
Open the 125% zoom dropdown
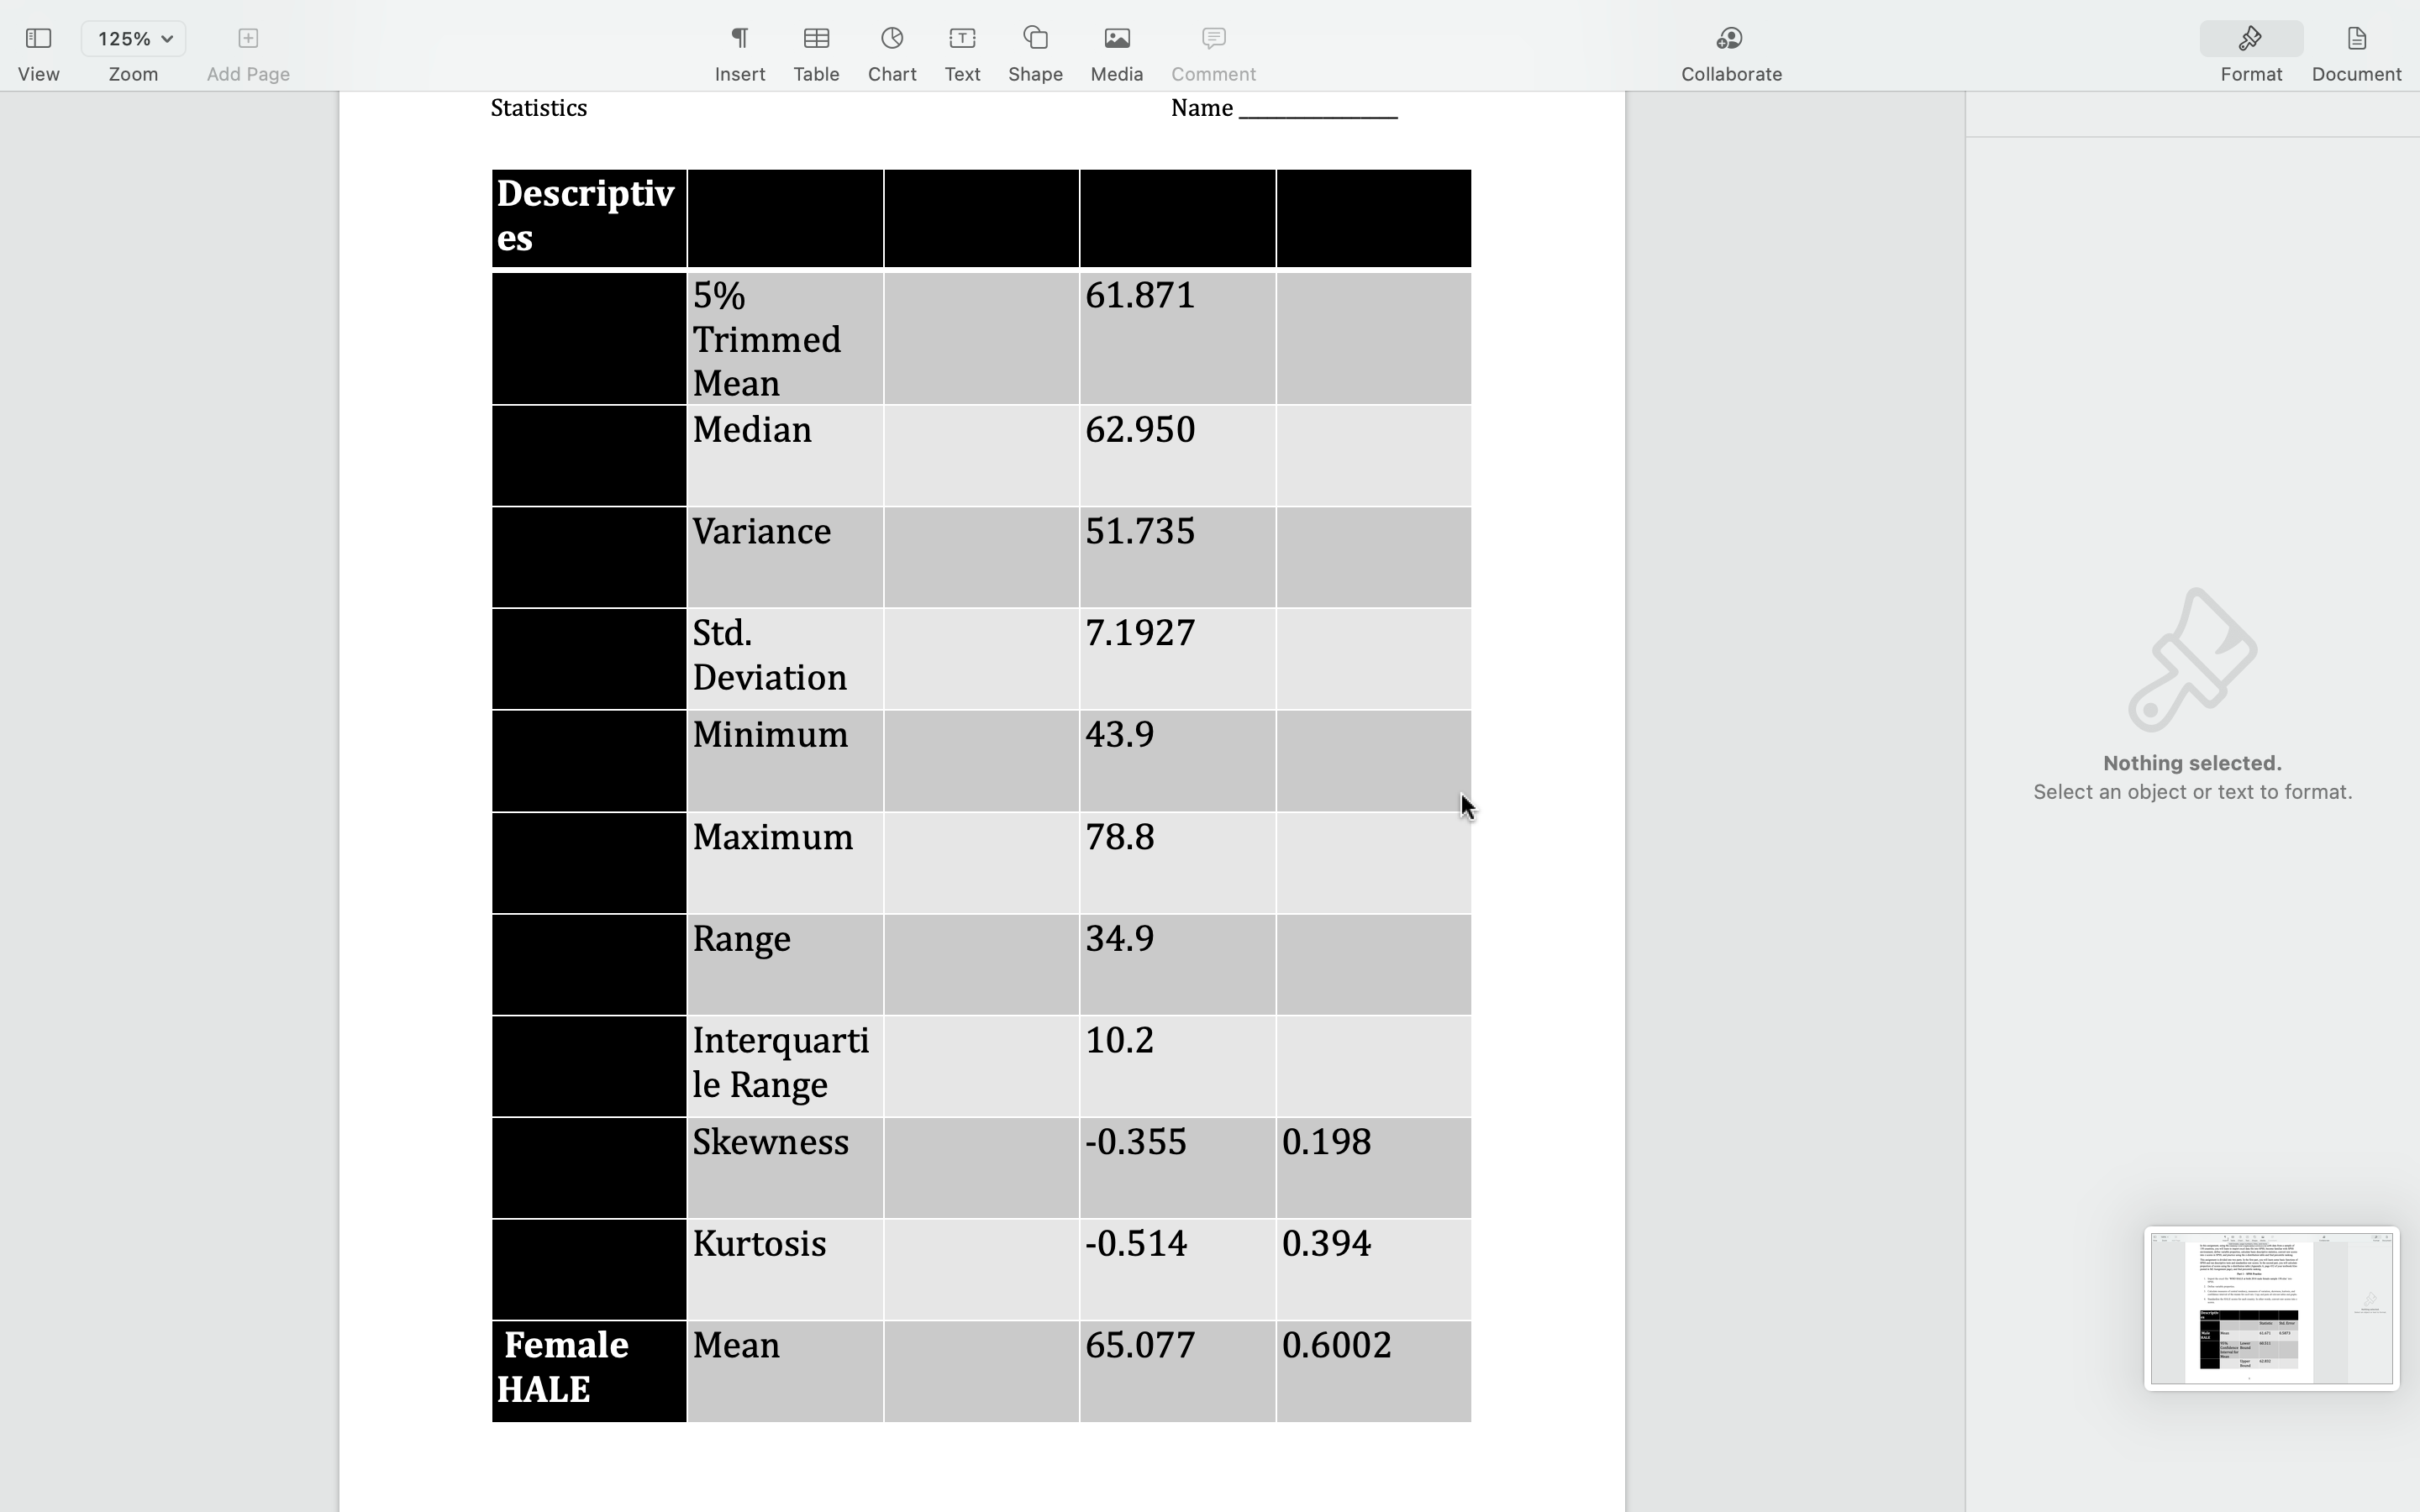coord(133,38)
